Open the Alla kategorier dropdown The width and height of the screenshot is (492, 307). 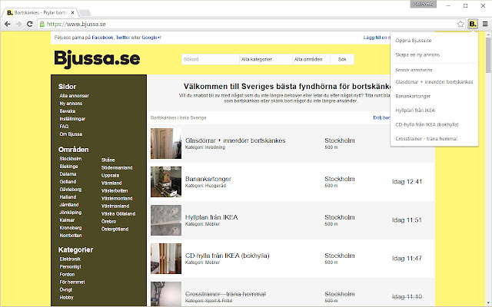pyautogui.click(x=265, y=59)
